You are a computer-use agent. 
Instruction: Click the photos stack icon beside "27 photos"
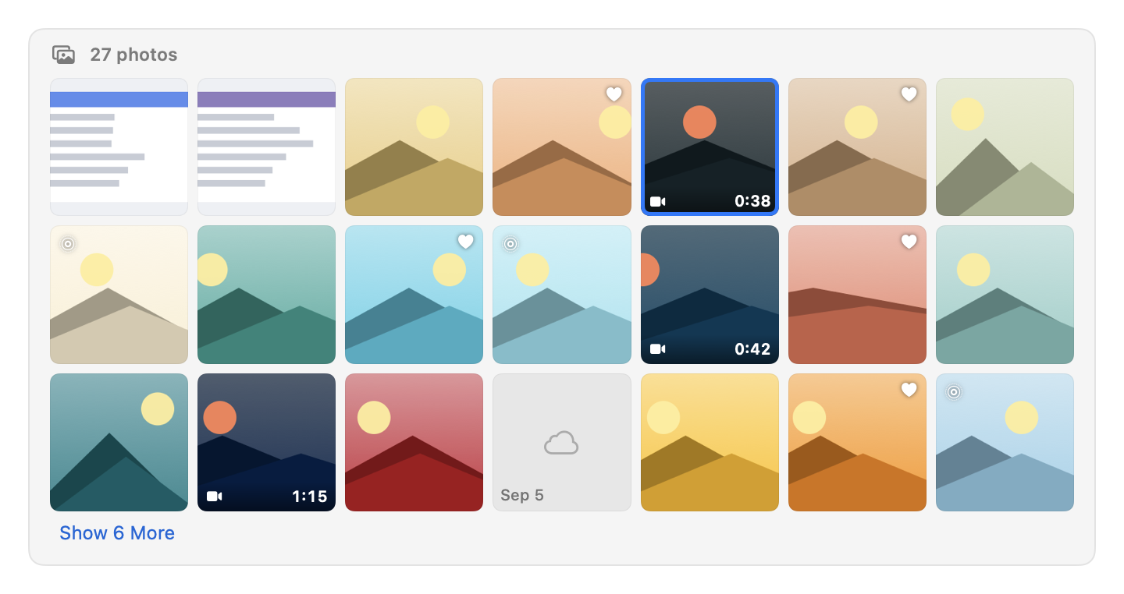(x=63, y=55)
